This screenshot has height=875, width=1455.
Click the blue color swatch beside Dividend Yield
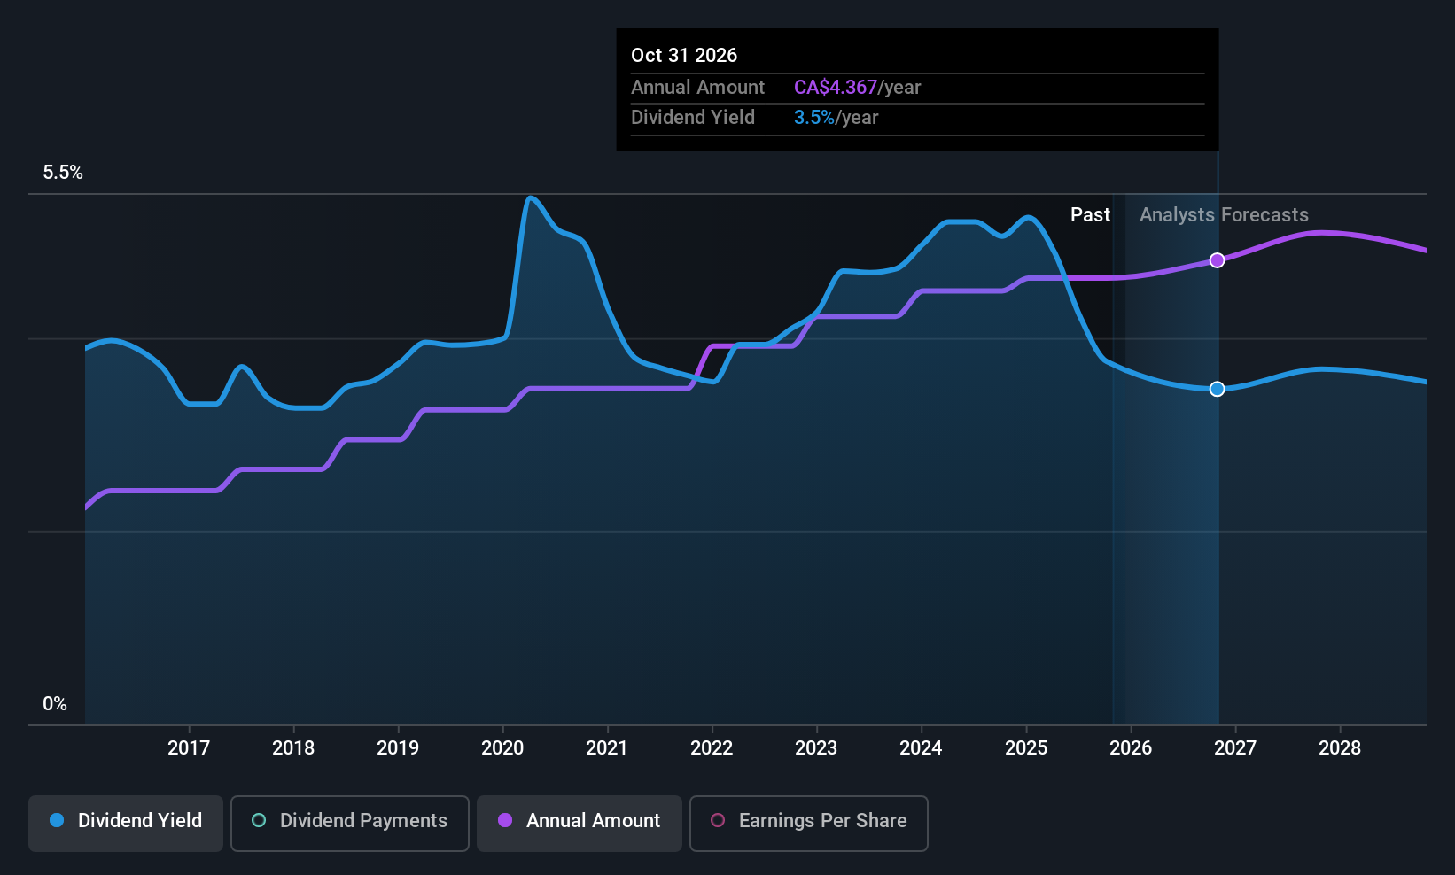point(57,821)
